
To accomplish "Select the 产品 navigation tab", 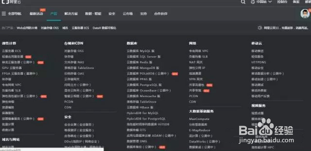I will point(54,14).
